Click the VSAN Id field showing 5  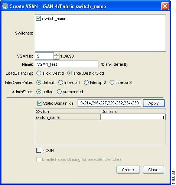coord(45,56)
